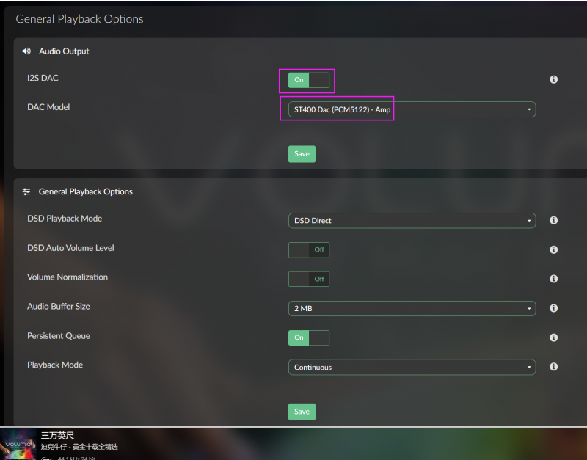
Task: Click the speaker icon beside Audio Output
Action: pos(26,51)
